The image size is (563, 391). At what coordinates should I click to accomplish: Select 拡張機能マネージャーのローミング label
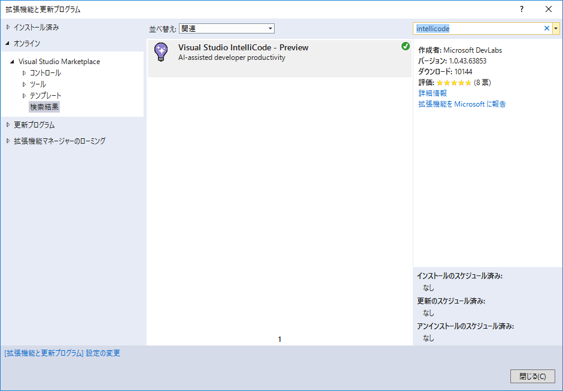[x=60, y=141]
